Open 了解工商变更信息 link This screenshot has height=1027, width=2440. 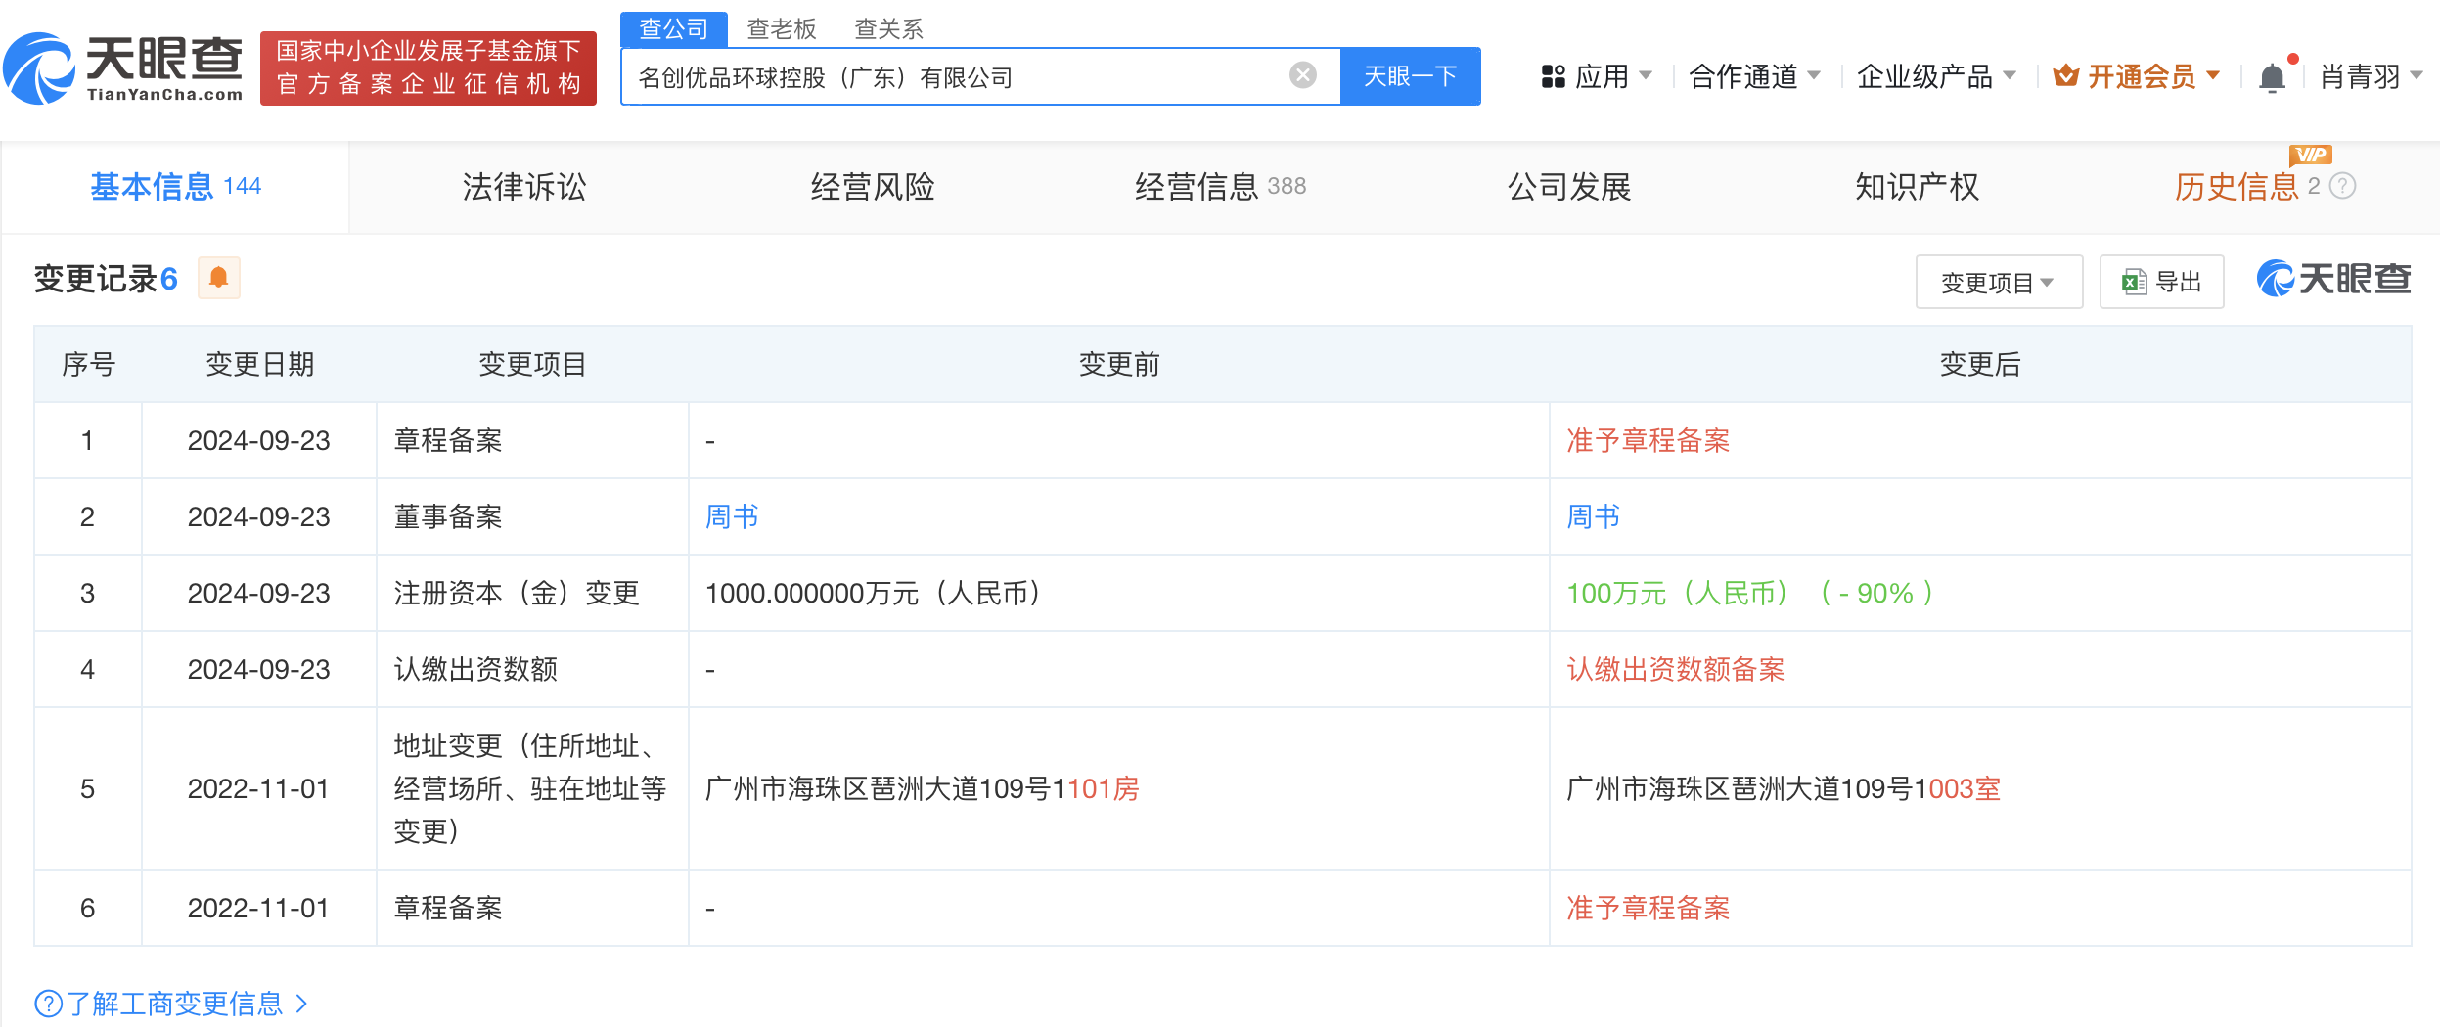click(172, 1004)
